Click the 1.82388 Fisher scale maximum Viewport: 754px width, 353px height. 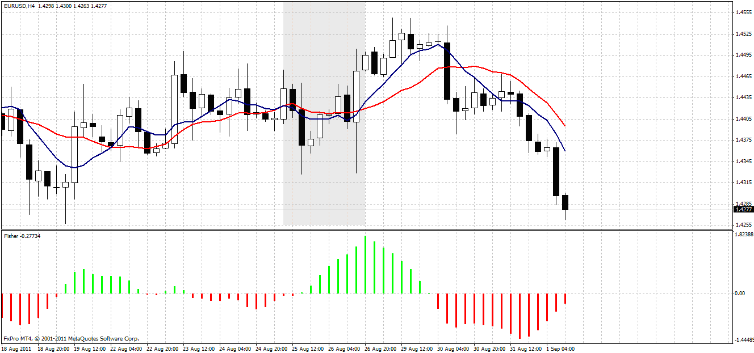pyautogui.click(x=743, y=234)
